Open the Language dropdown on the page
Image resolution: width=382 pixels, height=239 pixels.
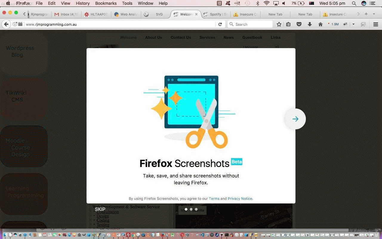coord(260,47)
